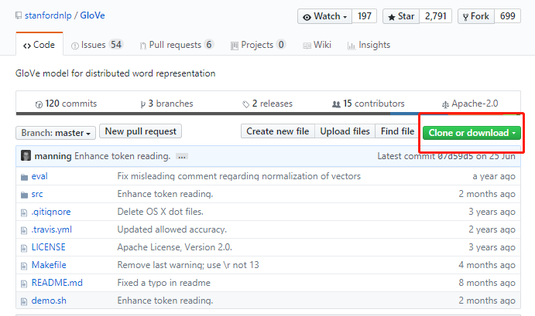Open the 197 watchers count
The width and height of the screenshot is (535, 316).
[365, 16]
